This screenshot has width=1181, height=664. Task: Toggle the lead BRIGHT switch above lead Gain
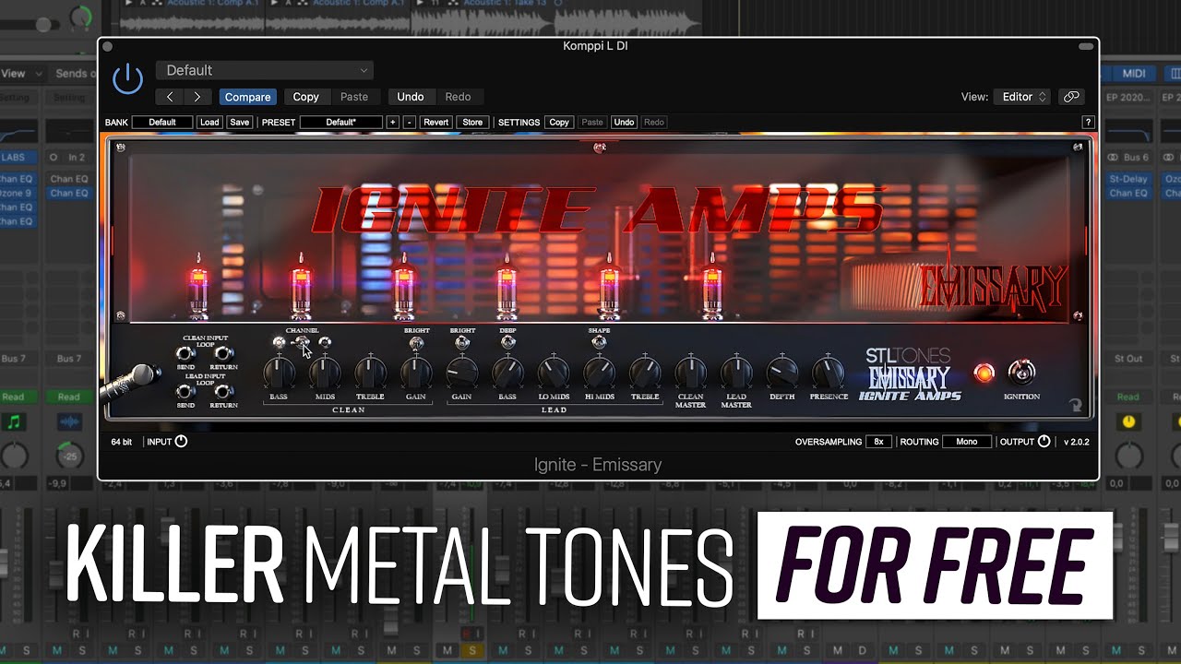[462, 343]
